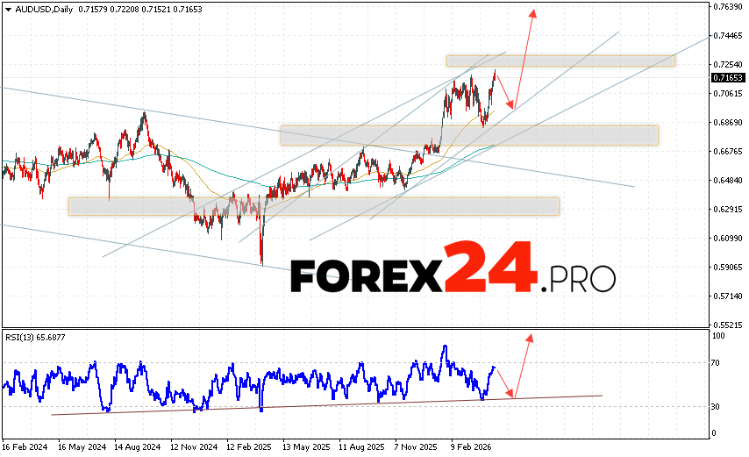
Task: Click the 0.76390 price axis label
Action: coord(728,7)
